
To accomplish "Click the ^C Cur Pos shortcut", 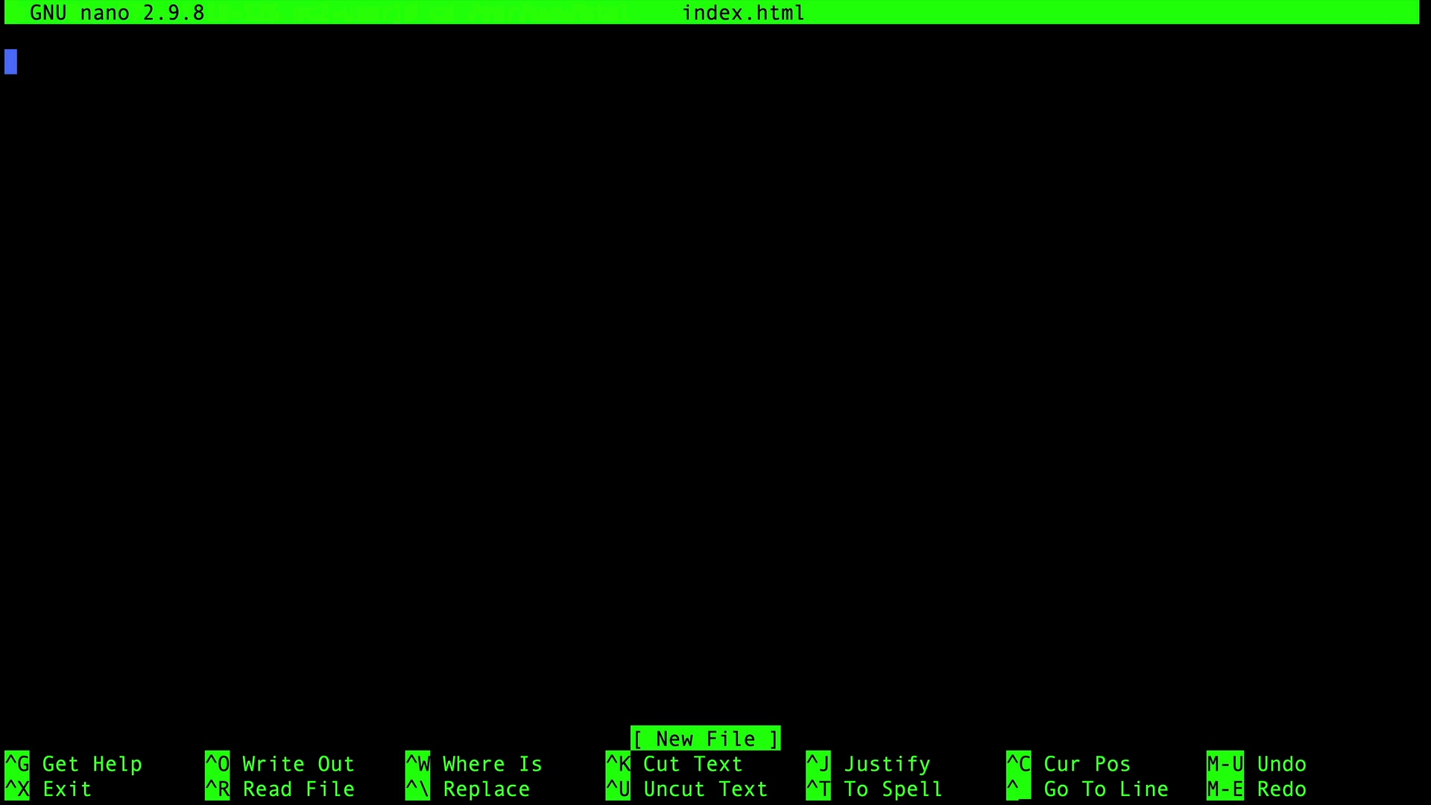I will pos(1087,764).
